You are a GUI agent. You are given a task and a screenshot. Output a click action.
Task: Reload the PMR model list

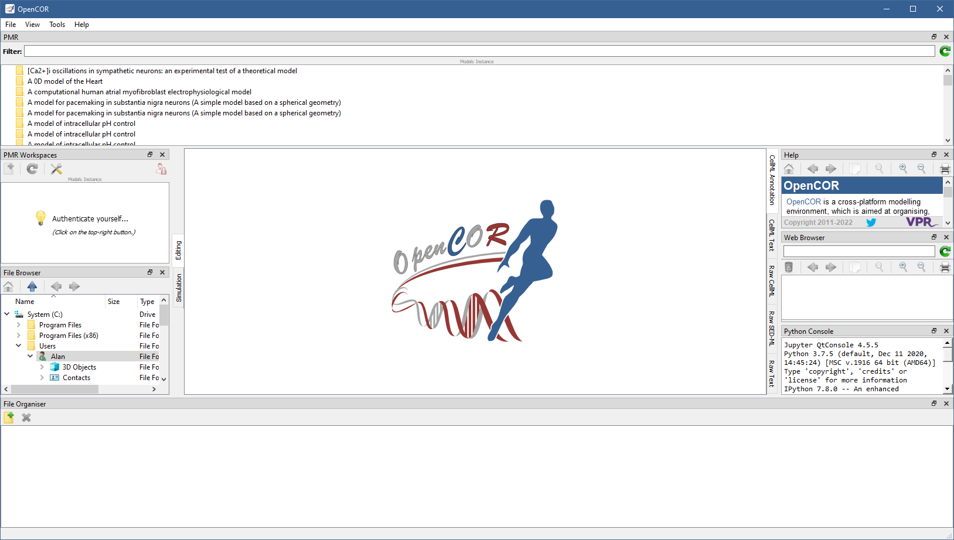tap(945, 52)
